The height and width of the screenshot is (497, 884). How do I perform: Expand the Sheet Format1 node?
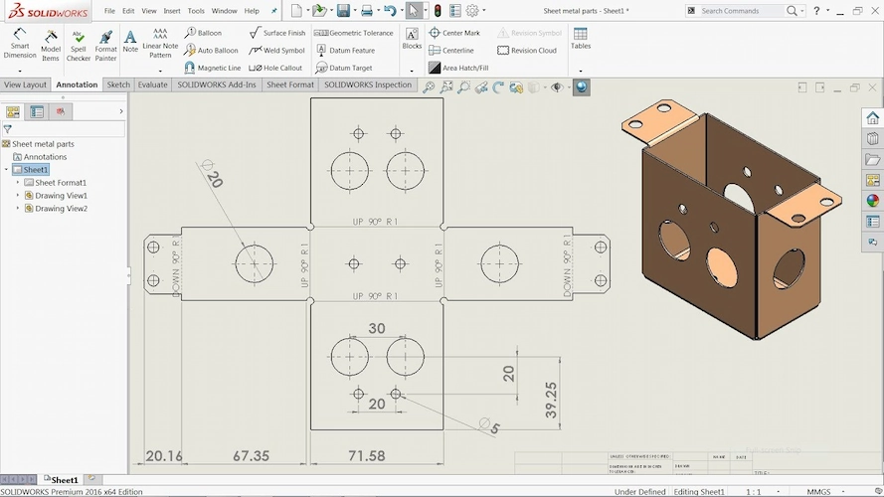pos(18,183)
